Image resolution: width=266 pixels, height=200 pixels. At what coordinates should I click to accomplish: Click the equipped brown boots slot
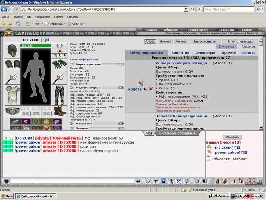coord(59,111)
